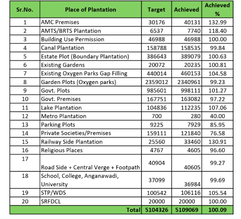Viewport: 241px width, 219px height.
Task: Click the 'Road Side + Central Verge + Footpath' cell
Action: coord(91,163)
